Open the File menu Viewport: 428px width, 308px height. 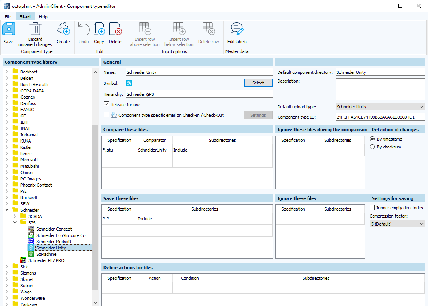pyautogui.click(x=8, y=16)
